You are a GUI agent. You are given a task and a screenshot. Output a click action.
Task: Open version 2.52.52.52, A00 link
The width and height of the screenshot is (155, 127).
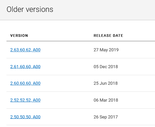pos(25,100)
